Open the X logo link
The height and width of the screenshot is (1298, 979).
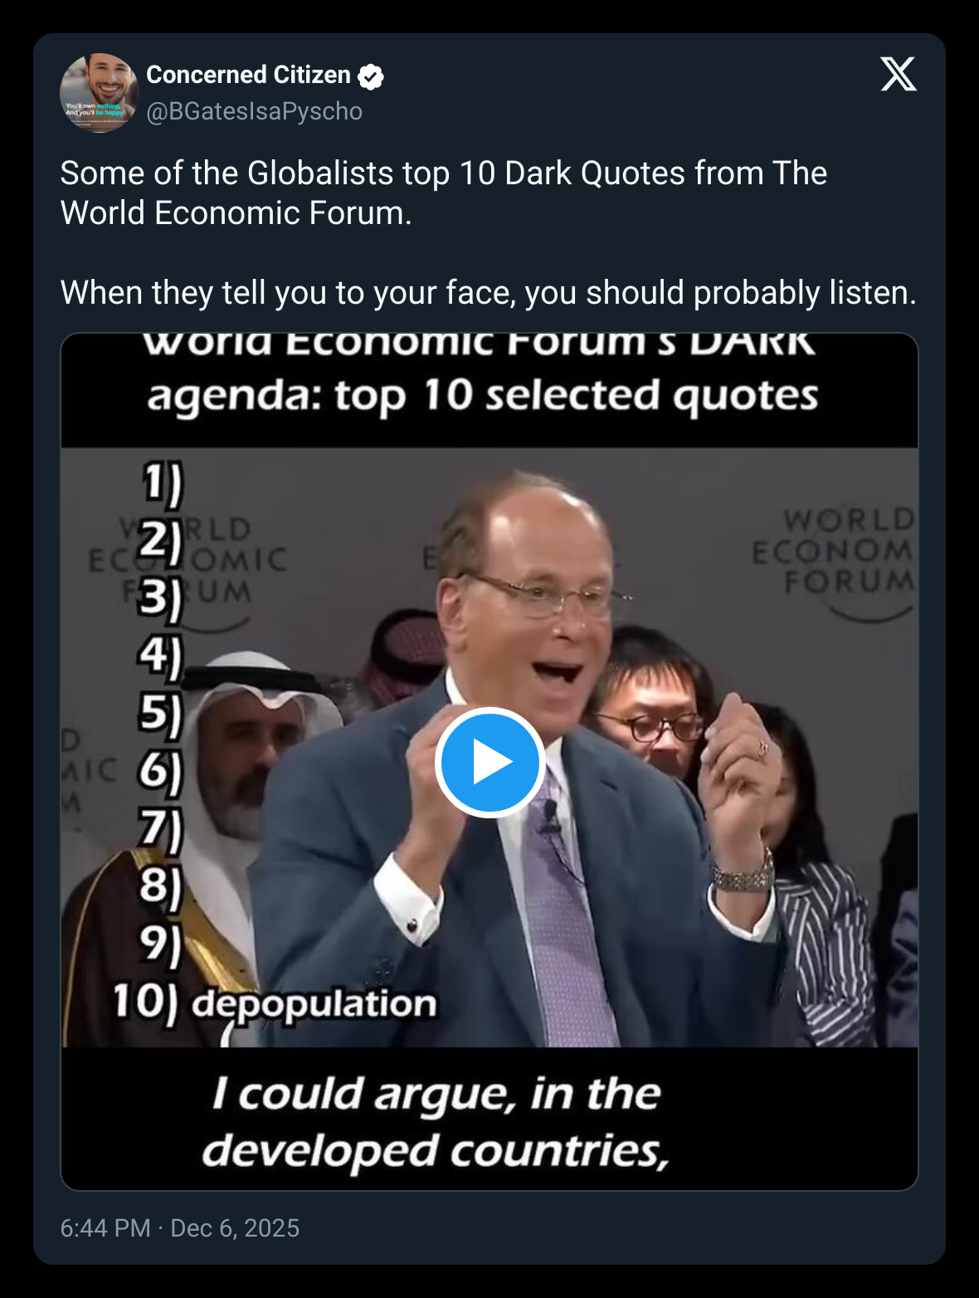coord(898,75)
